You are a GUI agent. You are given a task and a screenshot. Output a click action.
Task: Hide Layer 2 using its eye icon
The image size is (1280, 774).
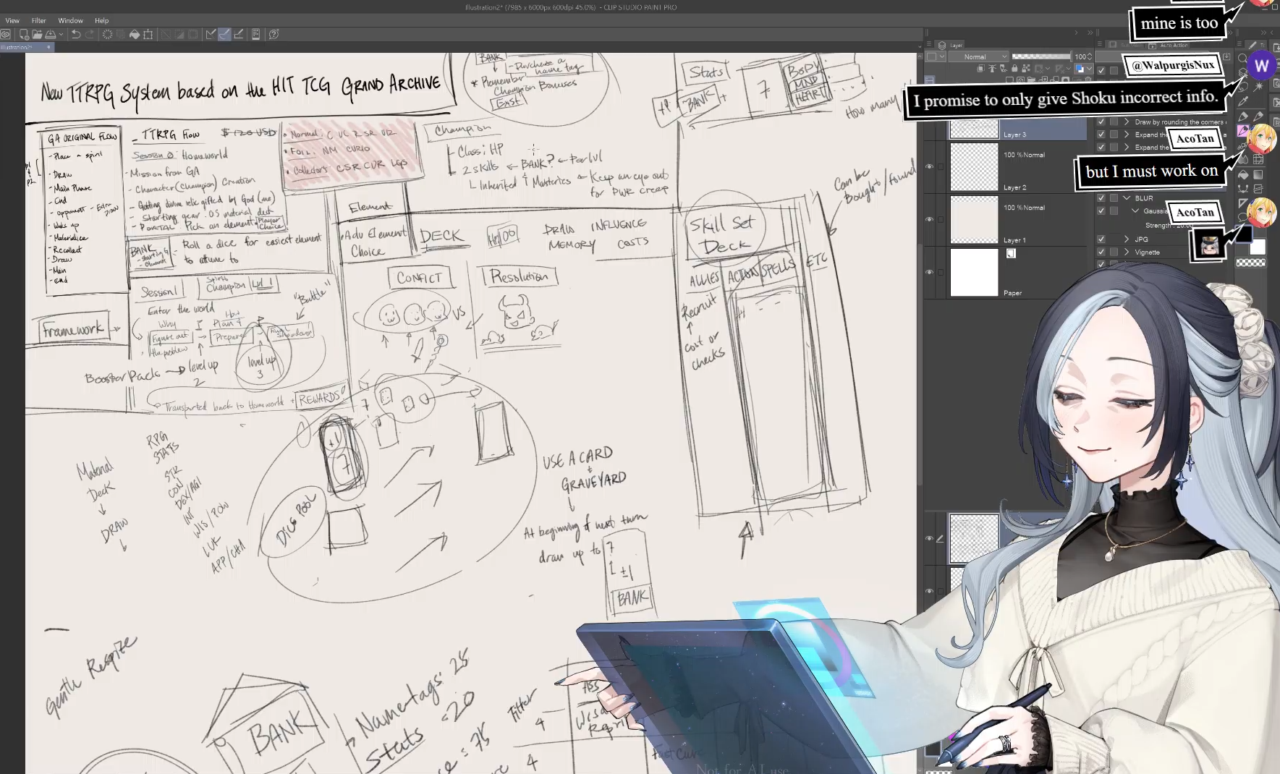(x=929, y=166)
